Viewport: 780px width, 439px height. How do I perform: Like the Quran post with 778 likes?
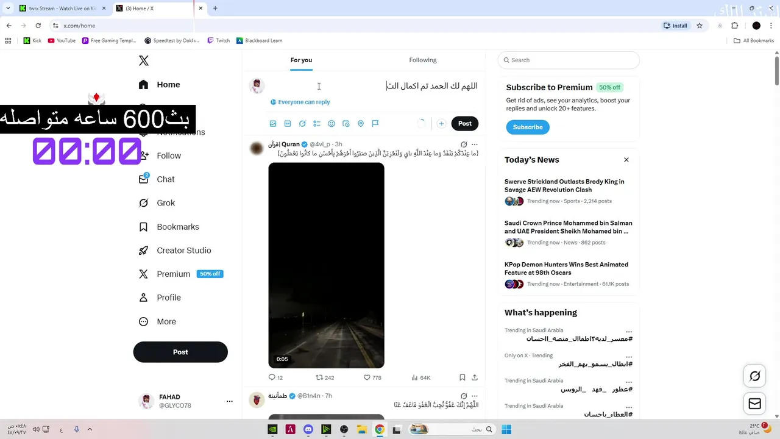click(372, 377)
